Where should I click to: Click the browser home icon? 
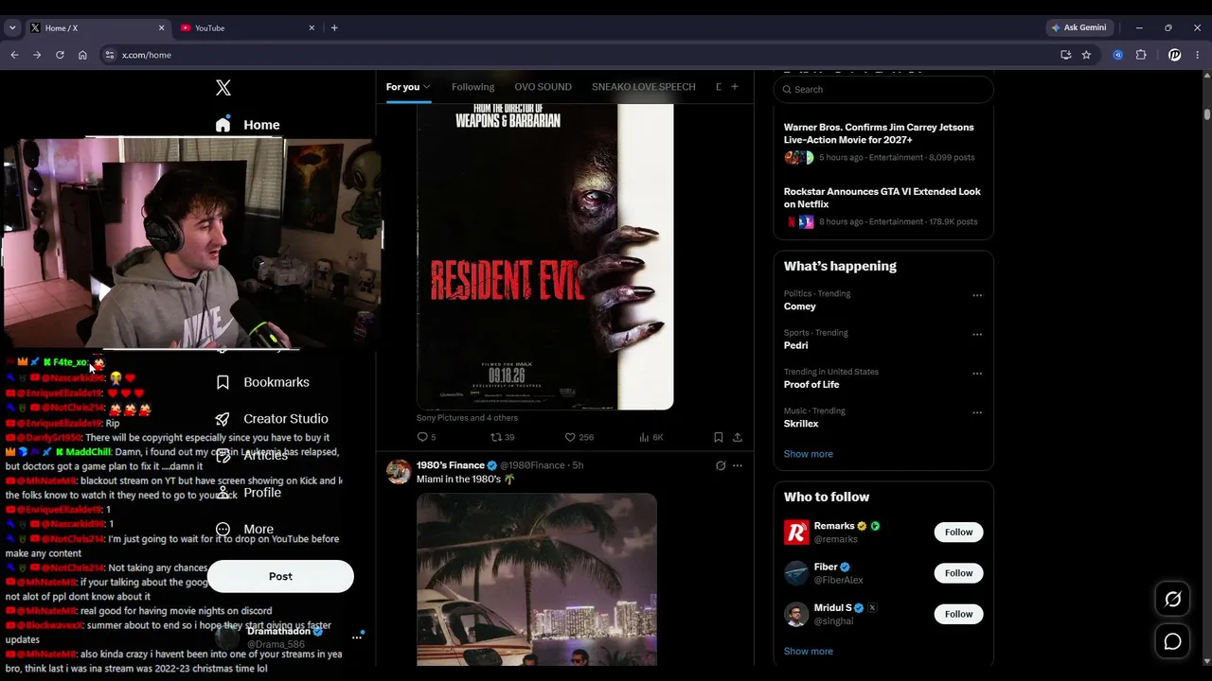click(82, 55)
